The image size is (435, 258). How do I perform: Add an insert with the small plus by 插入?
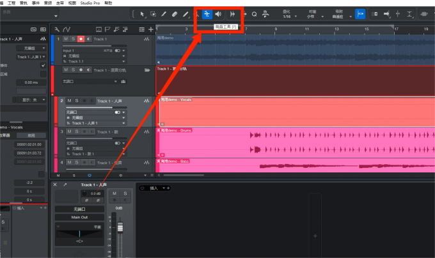tap(168, 188)
